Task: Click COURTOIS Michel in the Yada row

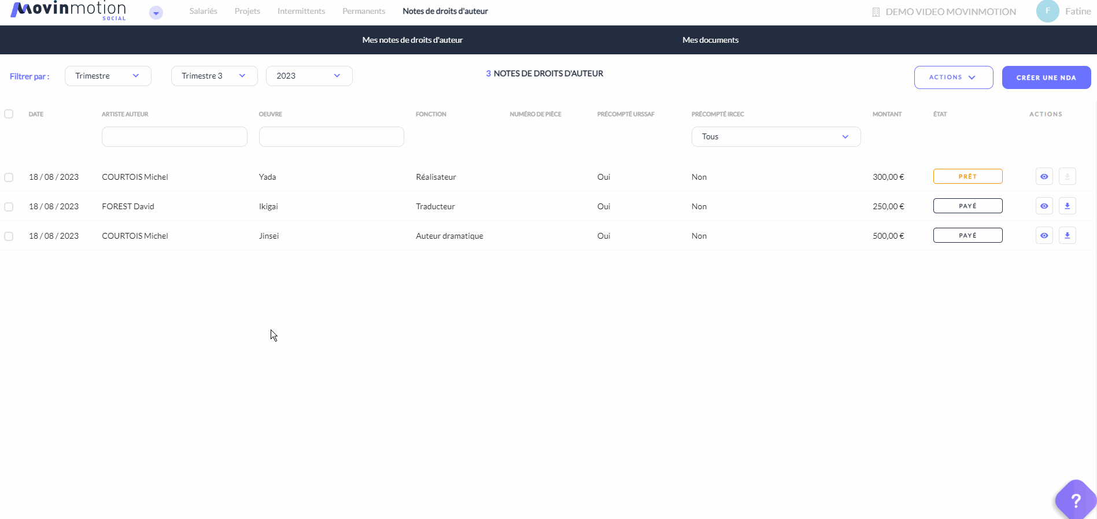Action: point(135,177)
